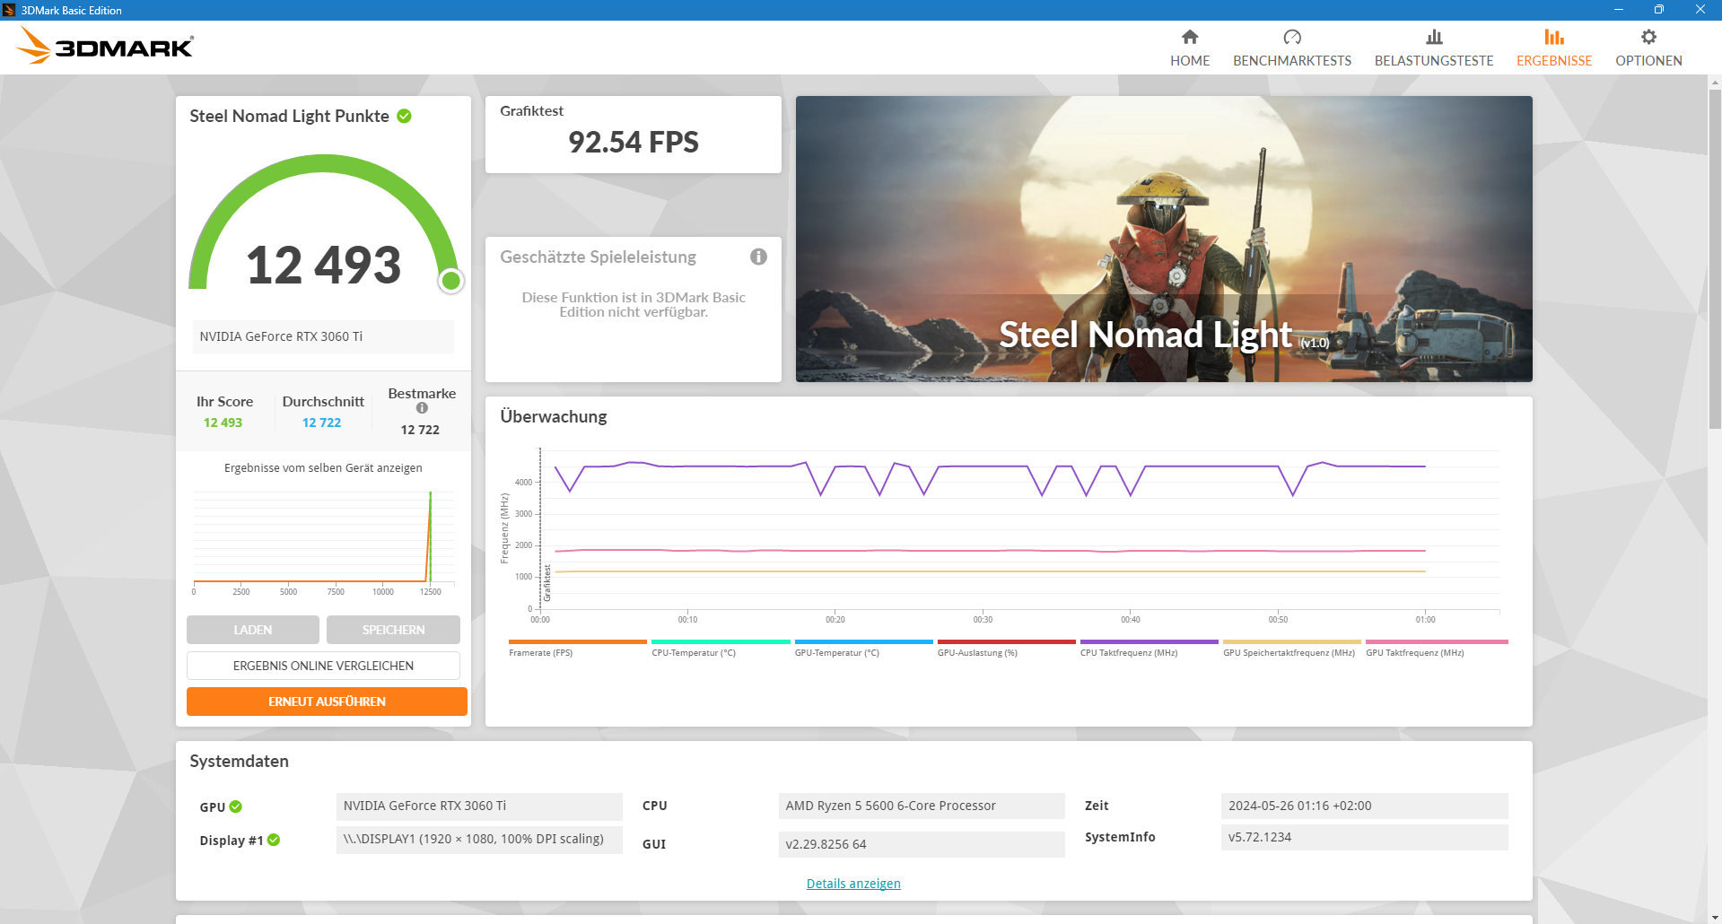Viewport: 1722px width, 924px height.
Task: Open the OPTIONEN menu entry
Action: (x=1648, y=60)
